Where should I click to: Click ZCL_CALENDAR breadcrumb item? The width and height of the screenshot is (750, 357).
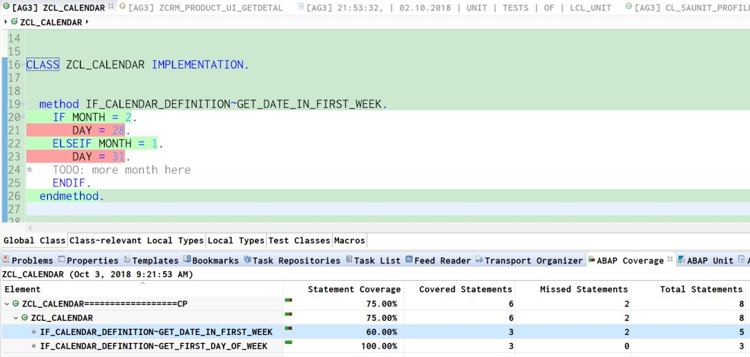[x=50, y=22]
